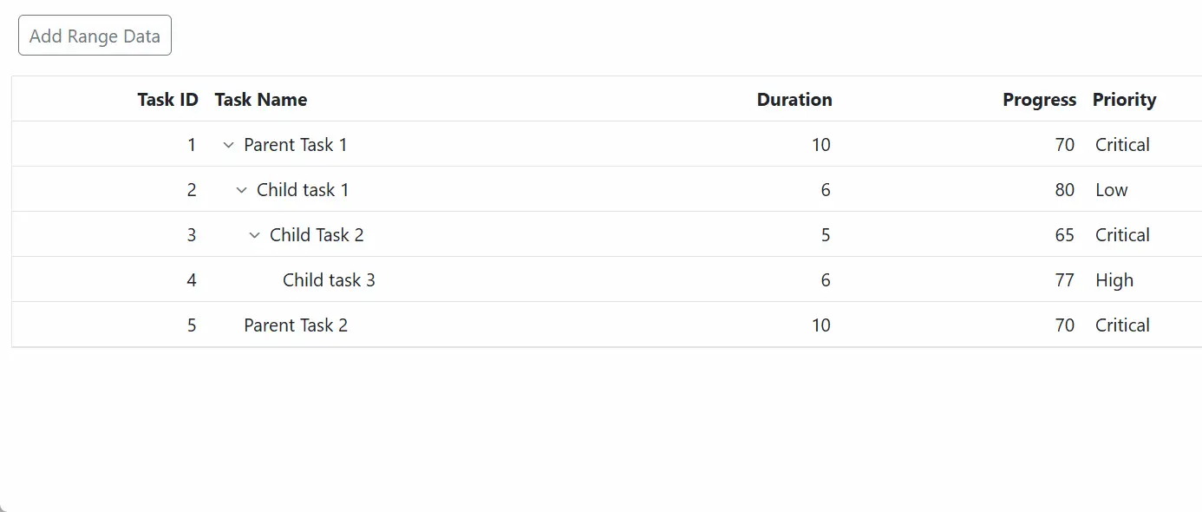The width and height of the screenshot is (1202, 512).
Task: Click the Progress value 77 for Child task 3
Action: [1065, 279]
